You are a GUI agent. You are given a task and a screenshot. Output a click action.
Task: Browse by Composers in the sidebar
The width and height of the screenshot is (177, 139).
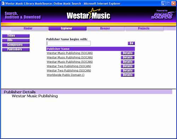16,45
